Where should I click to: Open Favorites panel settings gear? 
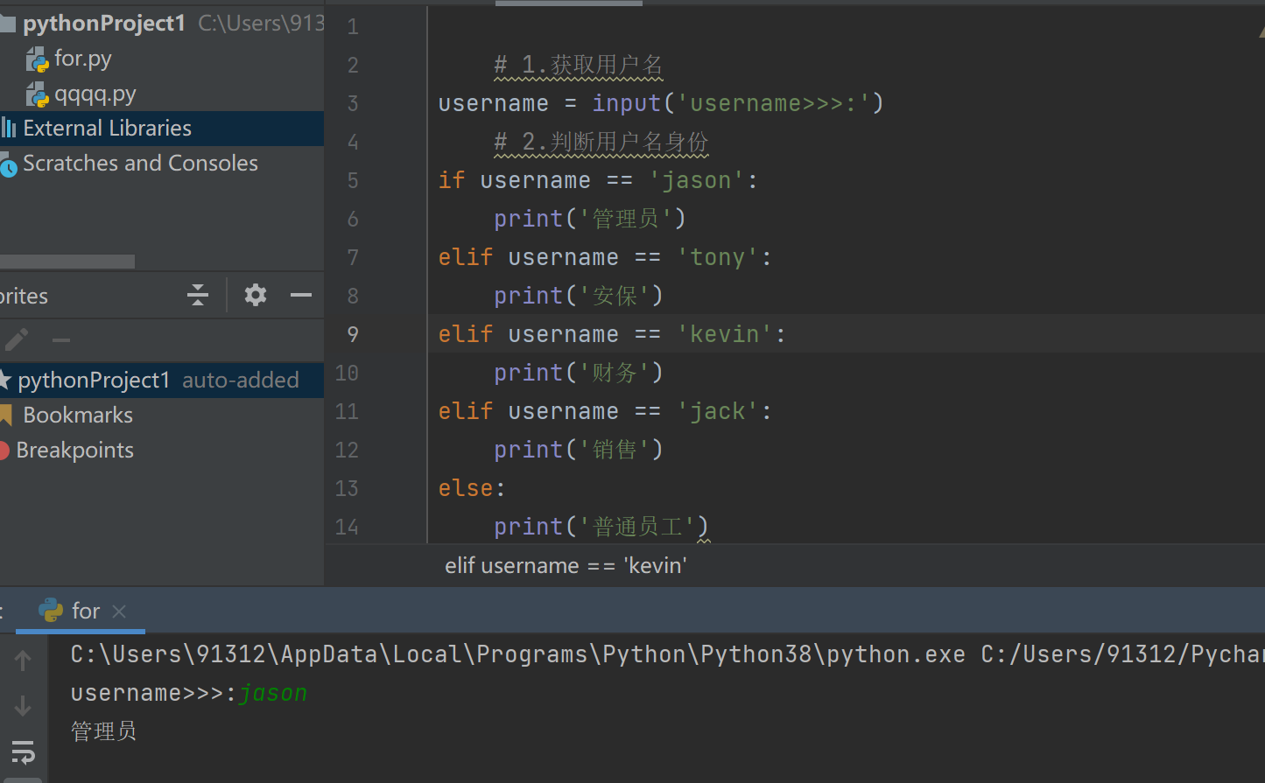(256, 296)
